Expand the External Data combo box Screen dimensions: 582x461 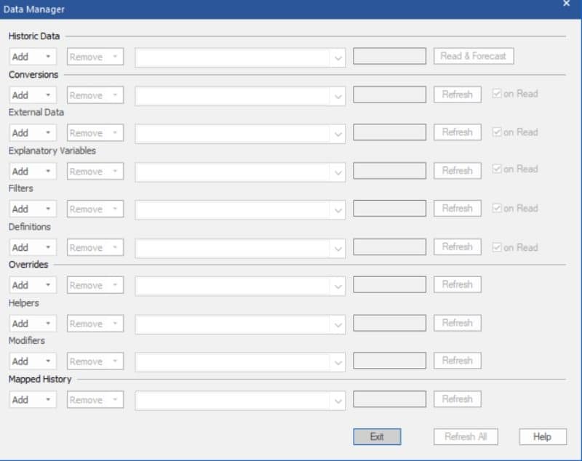coord(338,132)
